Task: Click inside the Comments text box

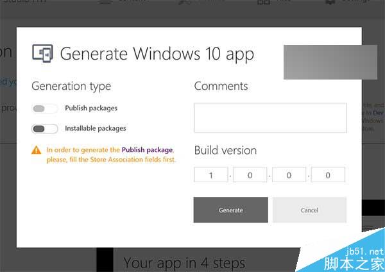Action: click(270, 117)
